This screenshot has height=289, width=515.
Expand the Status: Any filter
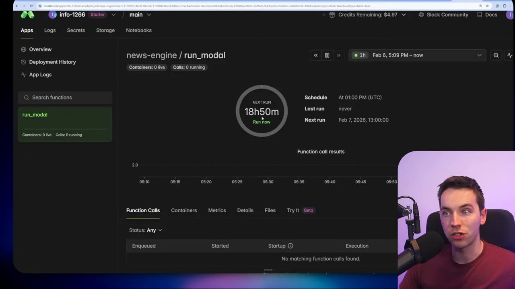click(x=145, y=230)
